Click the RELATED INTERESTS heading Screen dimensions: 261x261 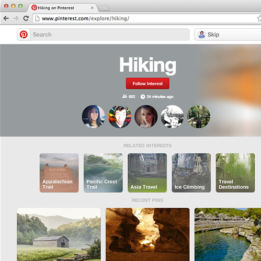pyautogui.click(x=147, y=145)
